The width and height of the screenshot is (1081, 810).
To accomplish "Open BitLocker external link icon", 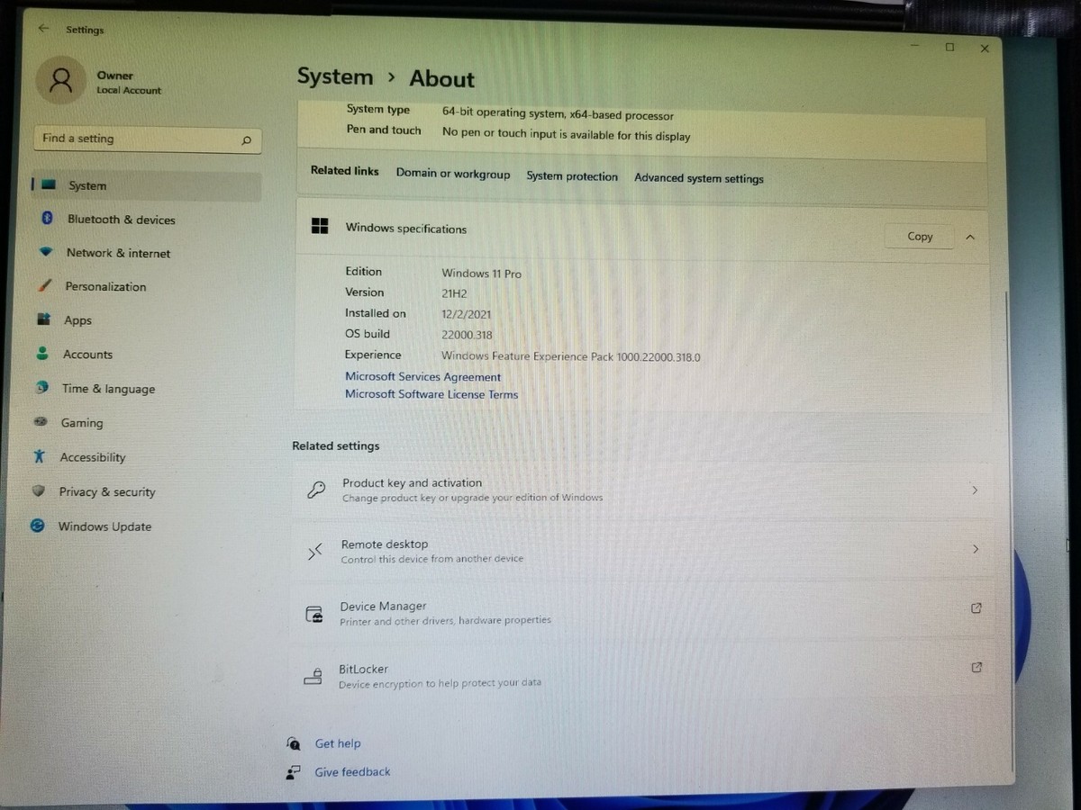I will (x=977, y=668).
